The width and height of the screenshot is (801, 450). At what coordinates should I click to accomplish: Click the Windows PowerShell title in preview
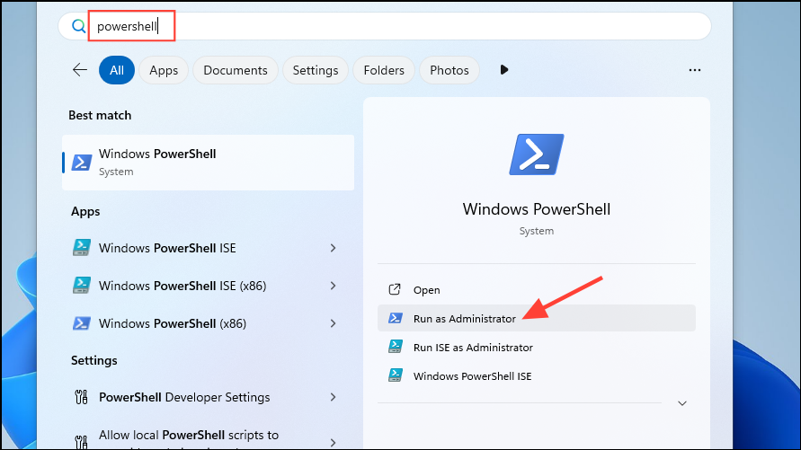pyautogui.click(x=537, y=209)
